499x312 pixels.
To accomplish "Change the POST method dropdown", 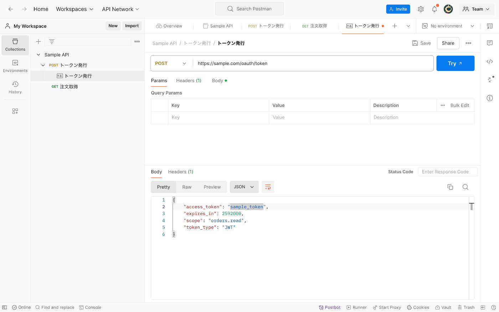I will pyautogui.click(x=171, y=63).
